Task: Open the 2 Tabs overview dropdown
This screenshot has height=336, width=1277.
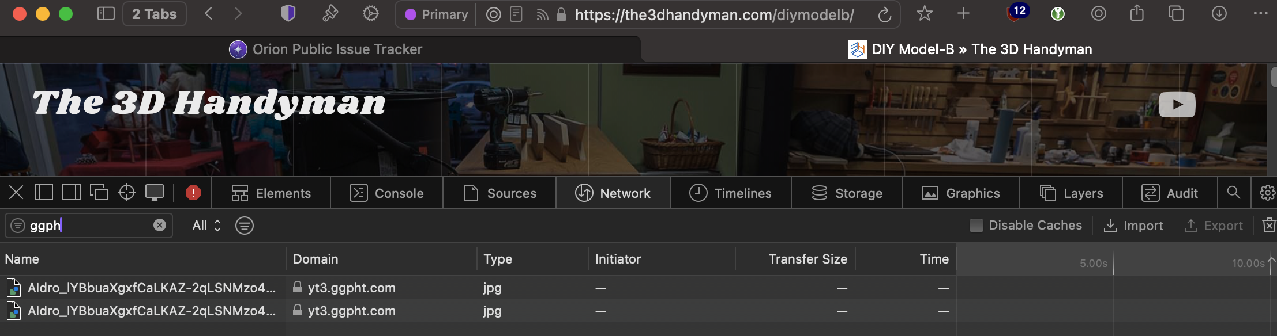Action: tap(154, 14)
